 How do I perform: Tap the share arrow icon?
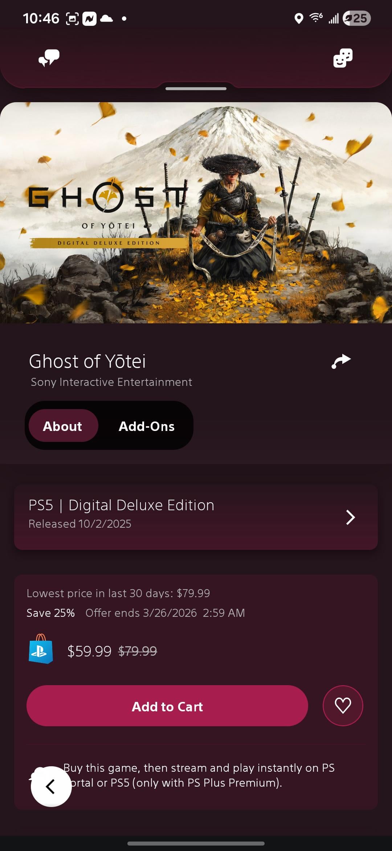coord(341,361)
